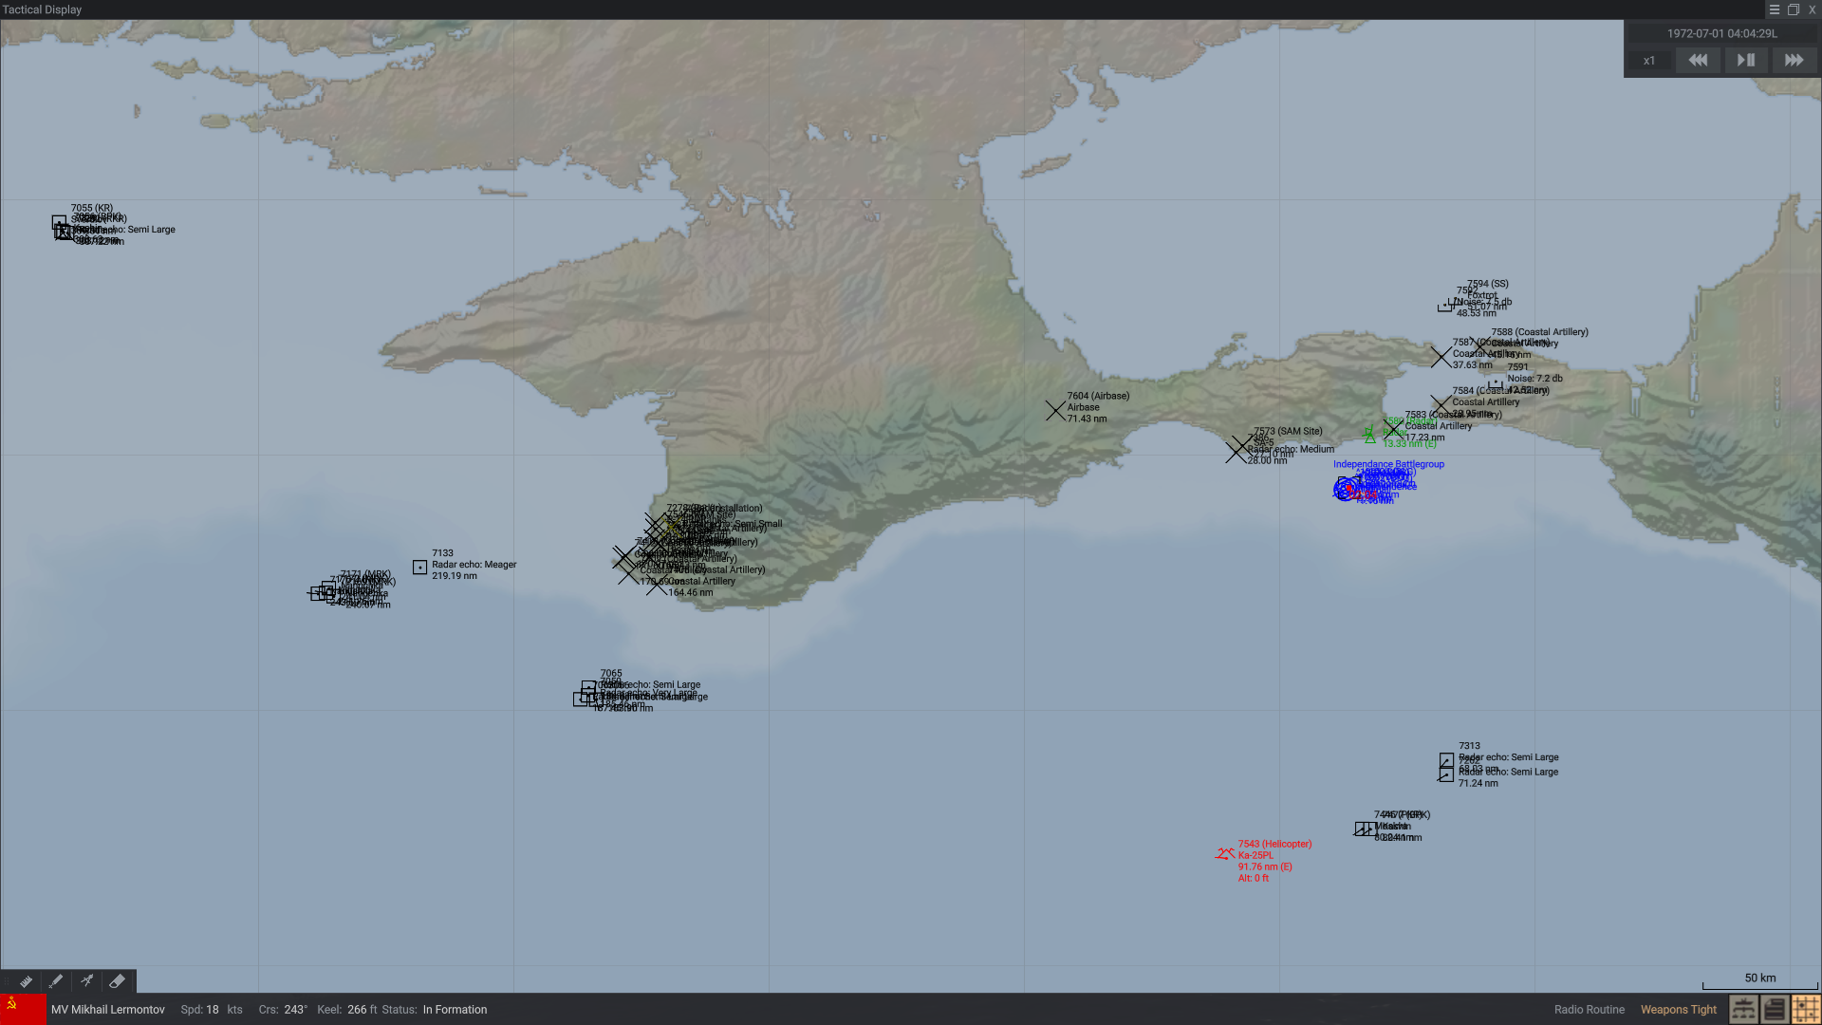The height and width of the screenshot is (1025, 1822).
Task: Toggle Weapons Tight status
Action: tap(1678, 1010)
